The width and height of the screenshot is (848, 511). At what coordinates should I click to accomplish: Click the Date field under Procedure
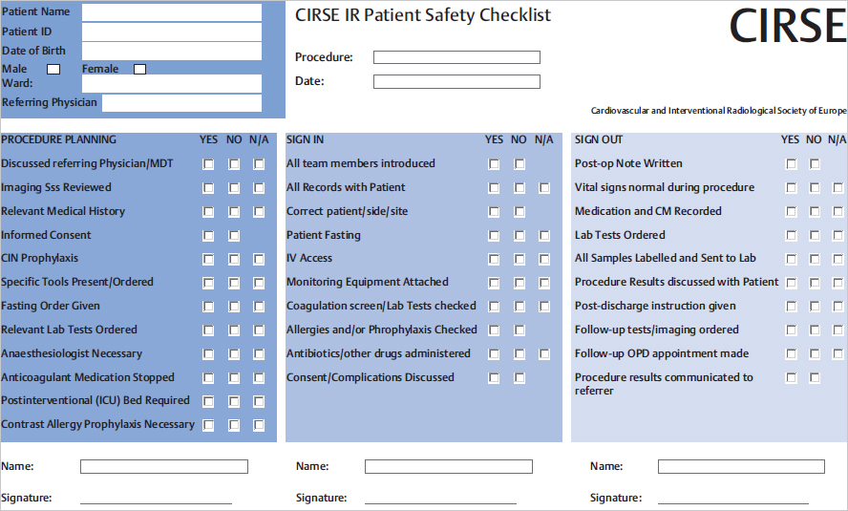point(456,81)
